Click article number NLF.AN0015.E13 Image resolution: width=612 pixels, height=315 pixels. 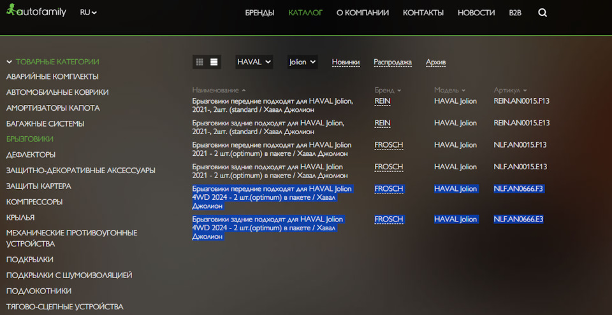click(x=520, y=167)
